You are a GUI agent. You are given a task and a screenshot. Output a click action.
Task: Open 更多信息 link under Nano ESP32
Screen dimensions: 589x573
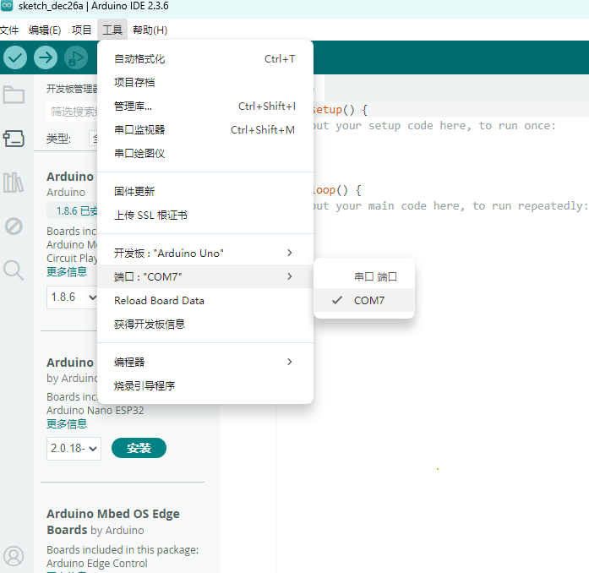click(67, 423)
